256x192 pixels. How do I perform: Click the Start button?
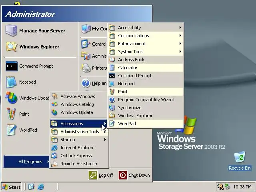coord(11,187)
